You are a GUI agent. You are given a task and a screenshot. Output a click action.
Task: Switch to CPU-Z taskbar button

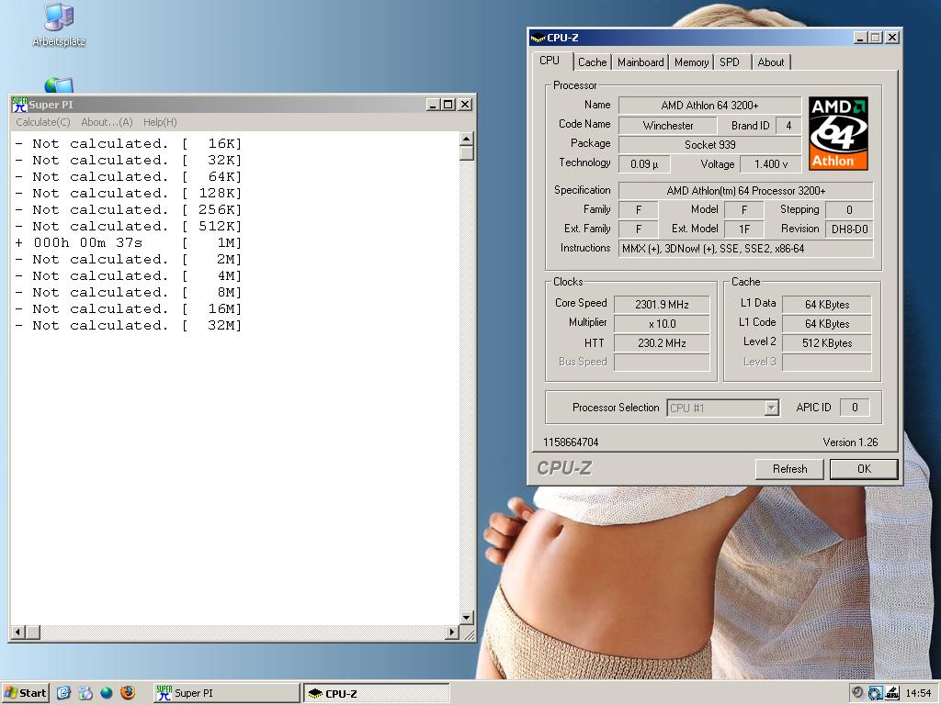[x=377, y=693]
